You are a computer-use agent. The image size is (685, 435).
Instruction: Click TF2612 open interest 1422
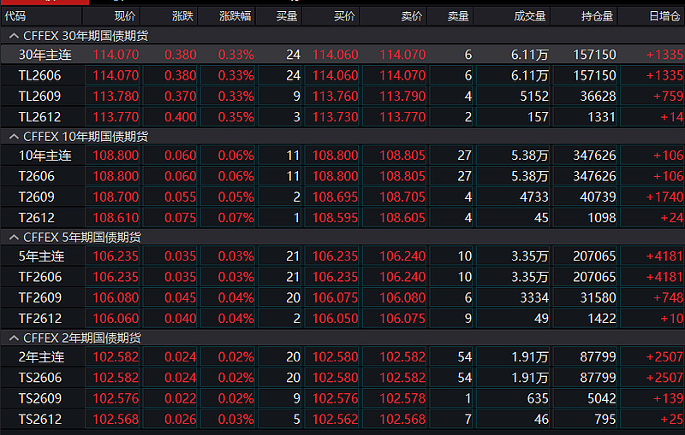tap(602, 318)
